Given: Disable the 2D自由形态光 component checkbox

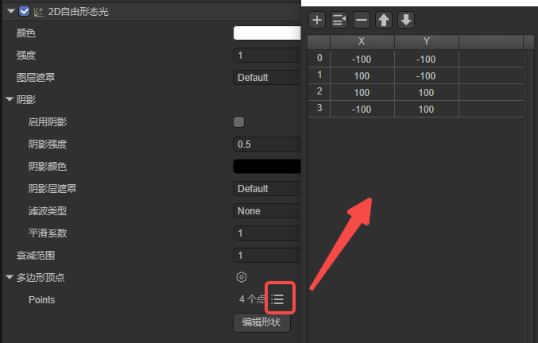Looking at the screenshot, I should click(24, 11).
